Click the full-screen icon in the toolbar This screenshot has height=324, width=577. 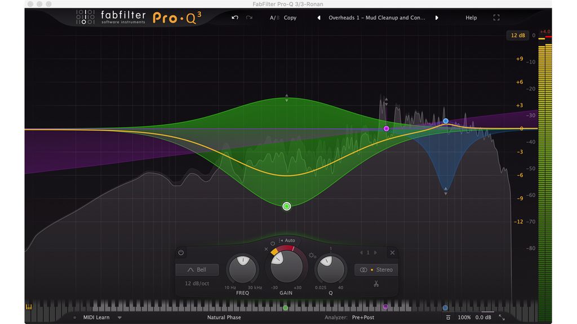496,17
